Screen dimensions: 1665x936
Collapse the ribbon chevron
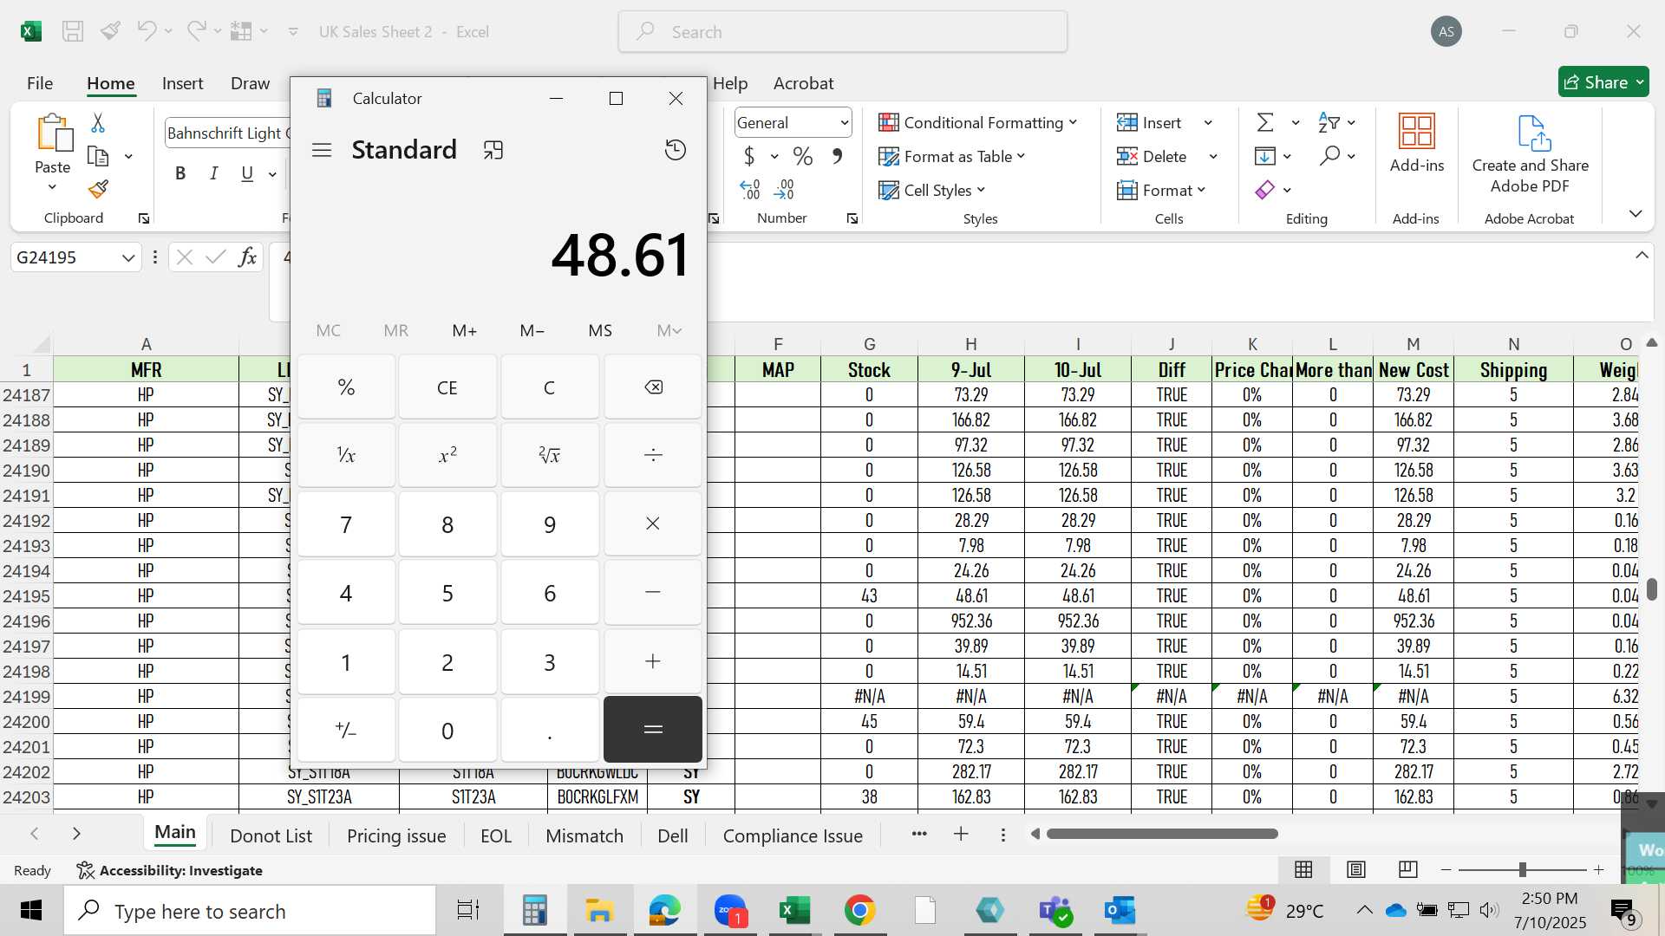1636,213
